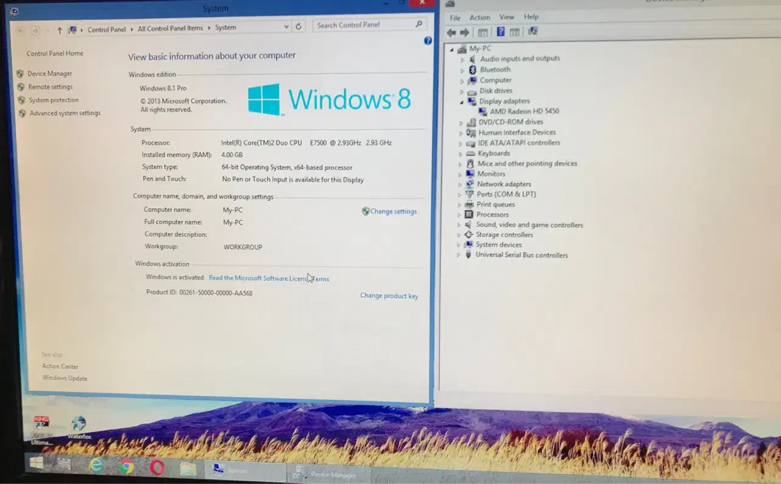Expand Audio inputs and outputs node

462,60
